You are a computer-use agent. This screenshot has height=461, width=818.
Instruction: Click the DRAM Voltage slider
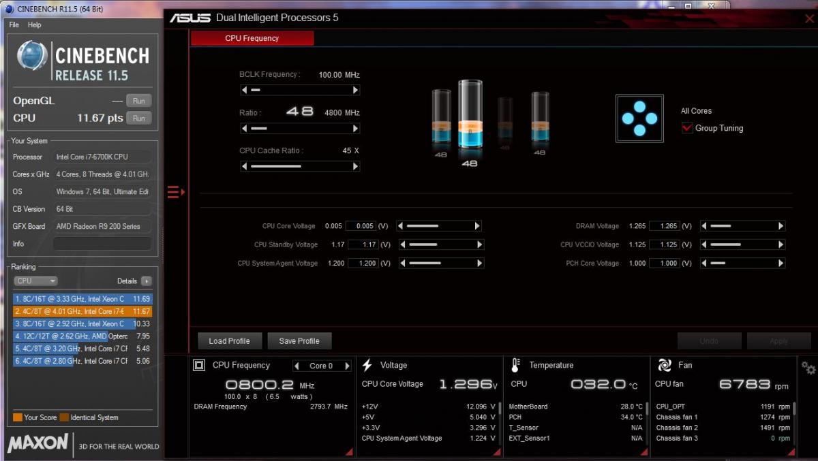743,226
